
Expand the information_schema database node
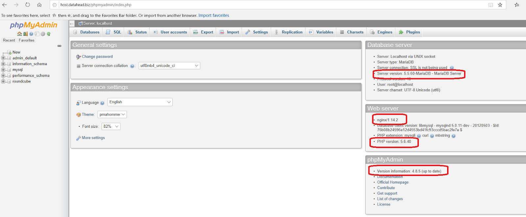(3, 64)
